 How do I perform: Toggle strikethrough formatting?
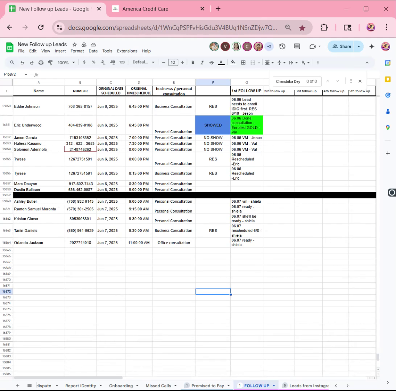tap(212, 63)
